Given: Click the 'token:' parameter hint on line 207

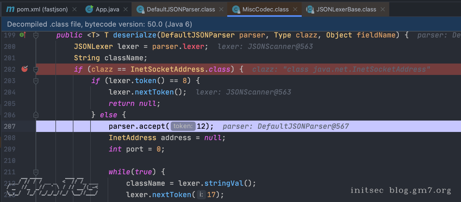Looking at the screenshot, I should click(x=183, y=126).
